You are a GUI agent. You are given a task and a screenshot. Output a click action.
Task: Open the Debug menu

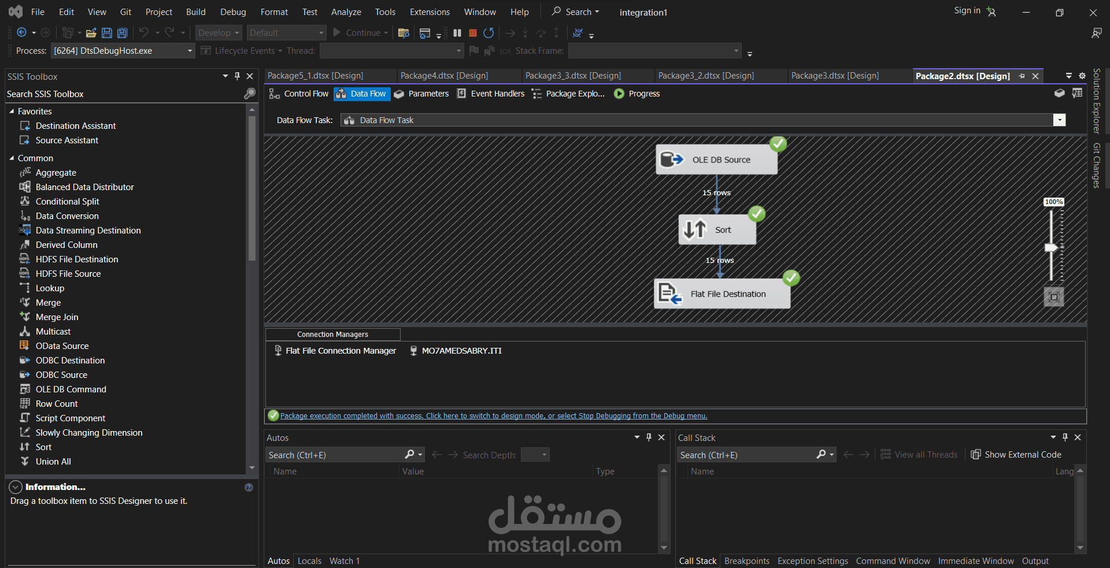pyautogui.click(x=233, y=12)
